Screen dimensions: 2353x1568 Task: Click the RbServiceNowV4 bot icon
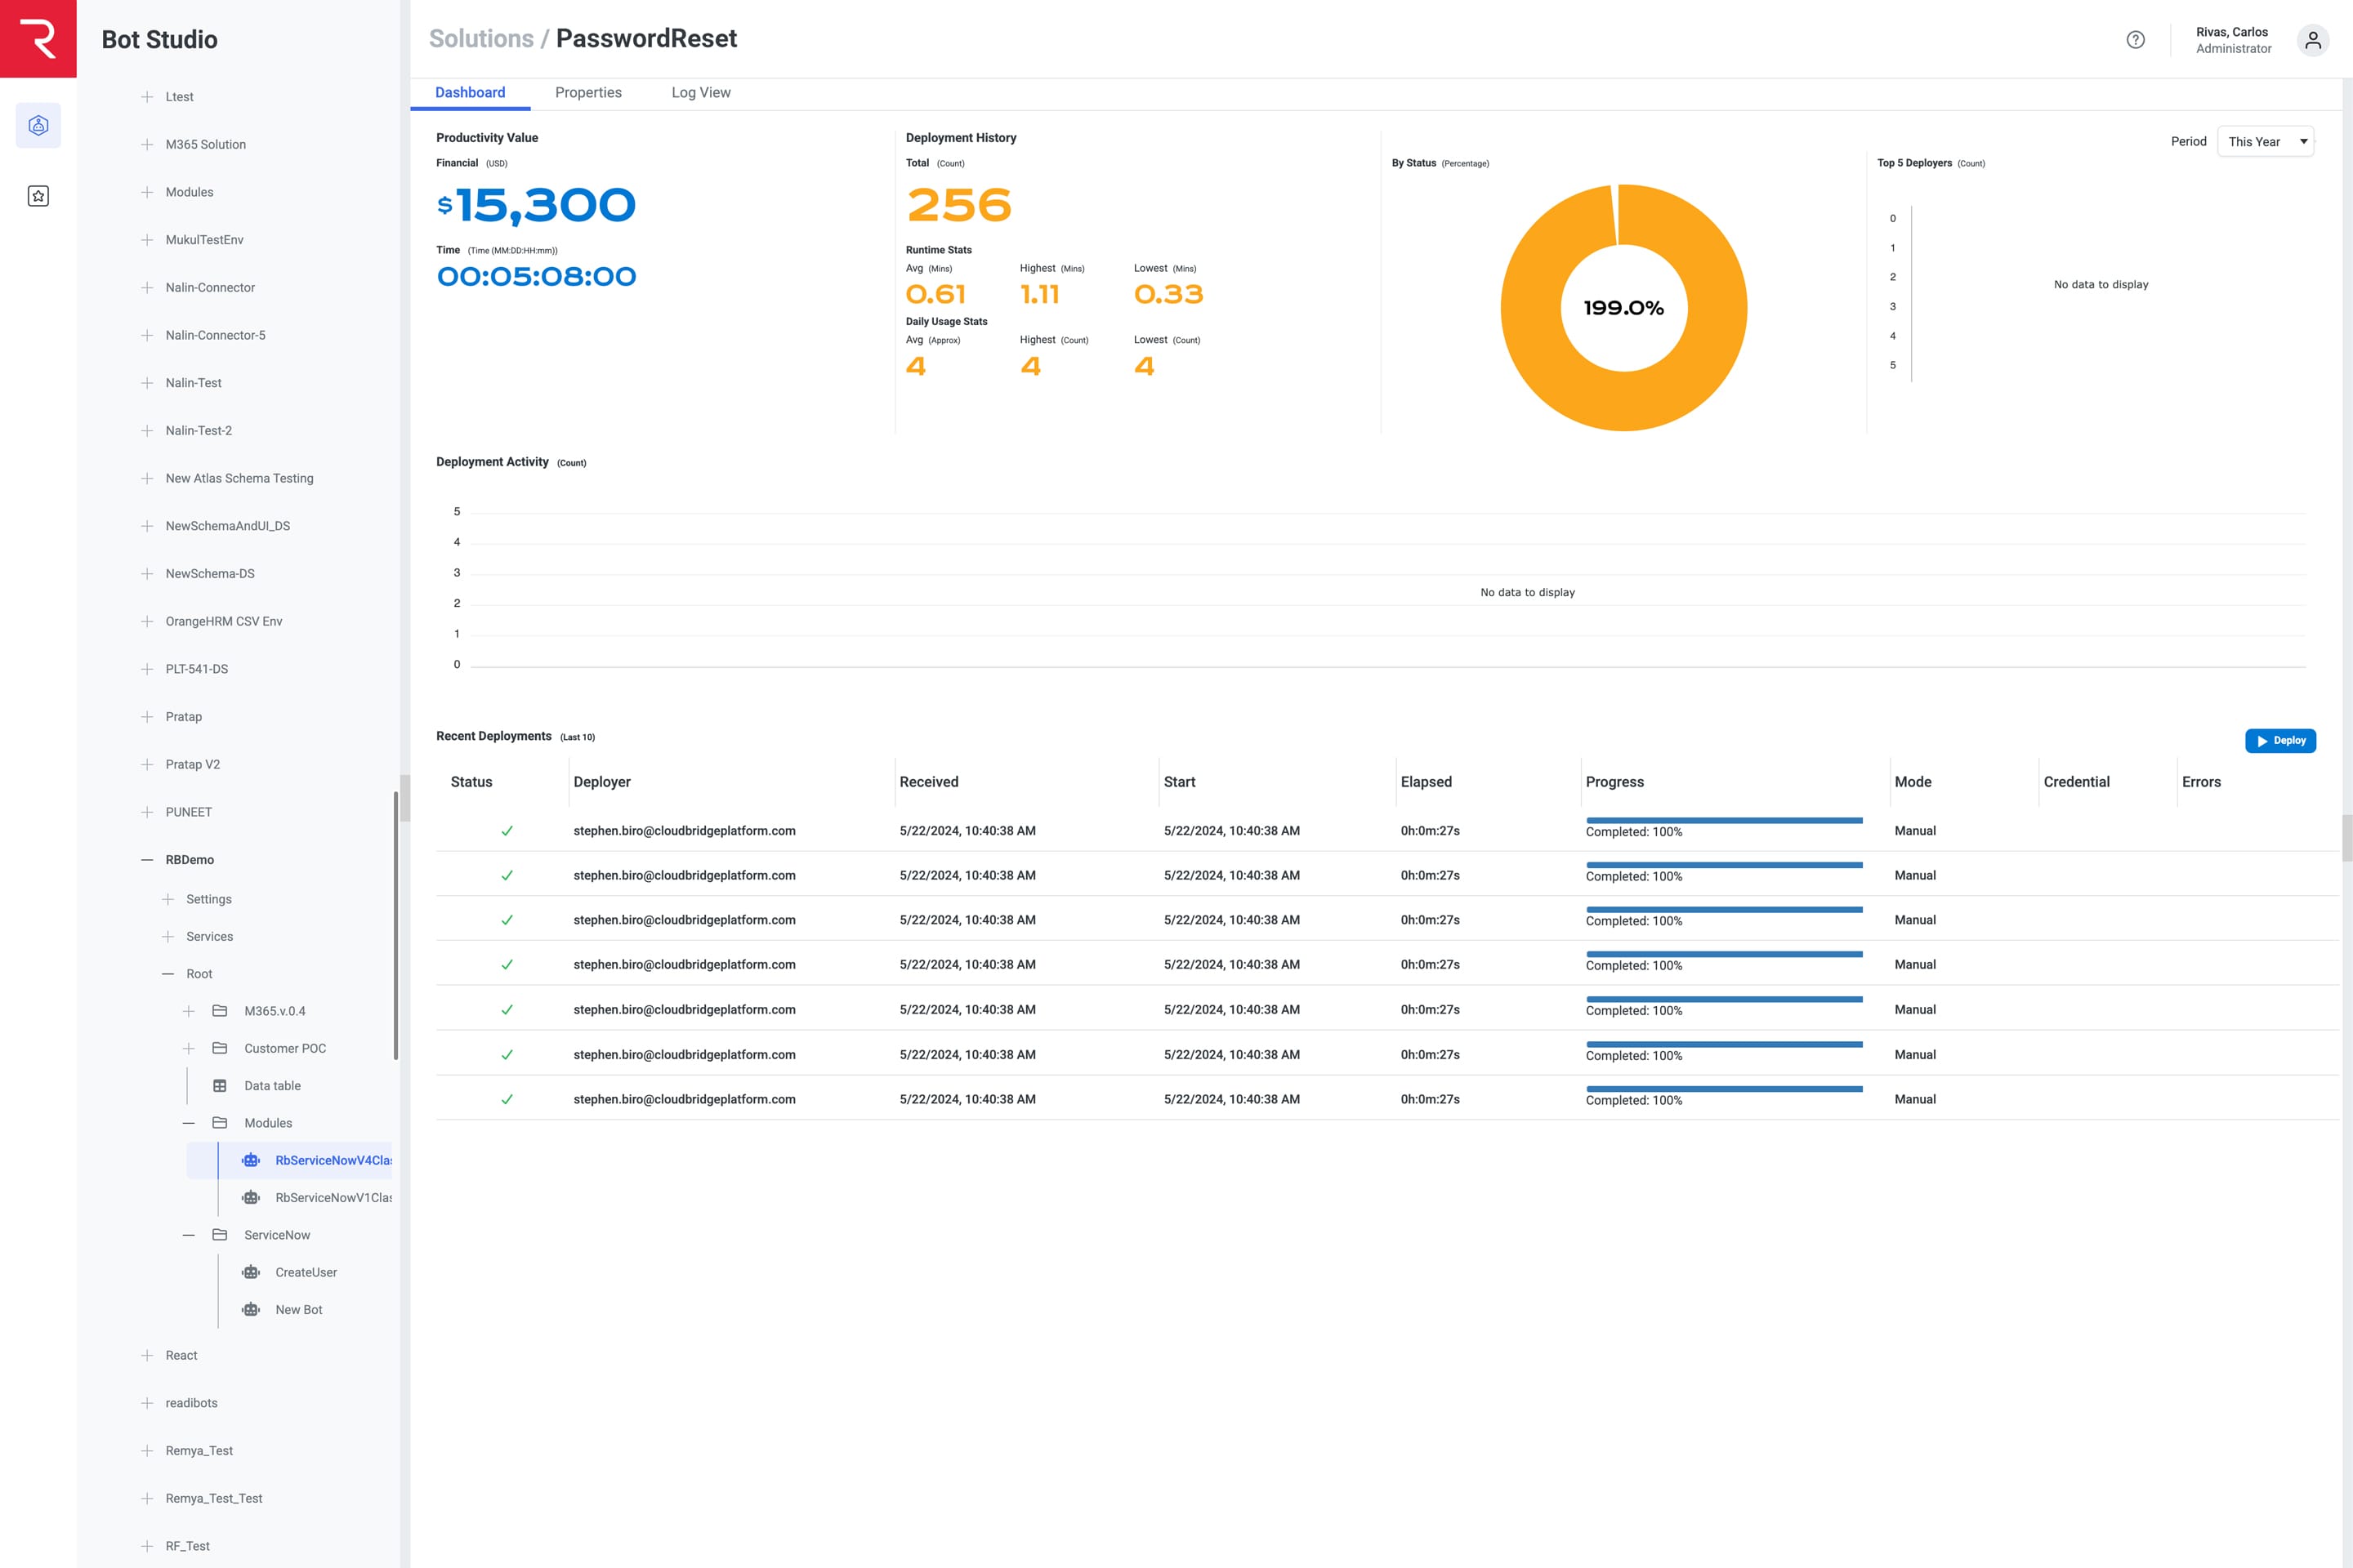tap(251, 1160)
